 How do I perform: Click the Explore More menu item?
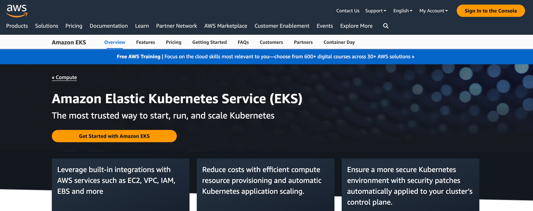click(x=356, y=26)
